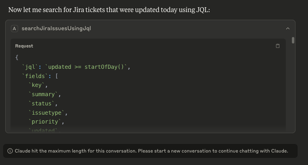Viewport: 308px width, 165px height.
Task: Click the partially hidden `updated` field entry
Action: tap(44, 130)
